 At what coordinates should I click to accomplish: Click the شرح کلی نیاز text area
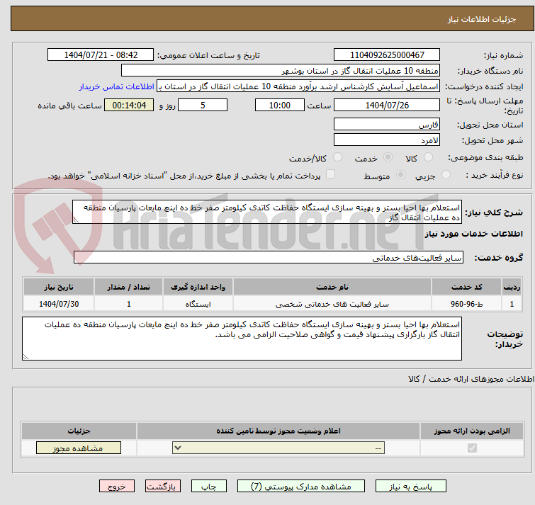tap(267, 212)
